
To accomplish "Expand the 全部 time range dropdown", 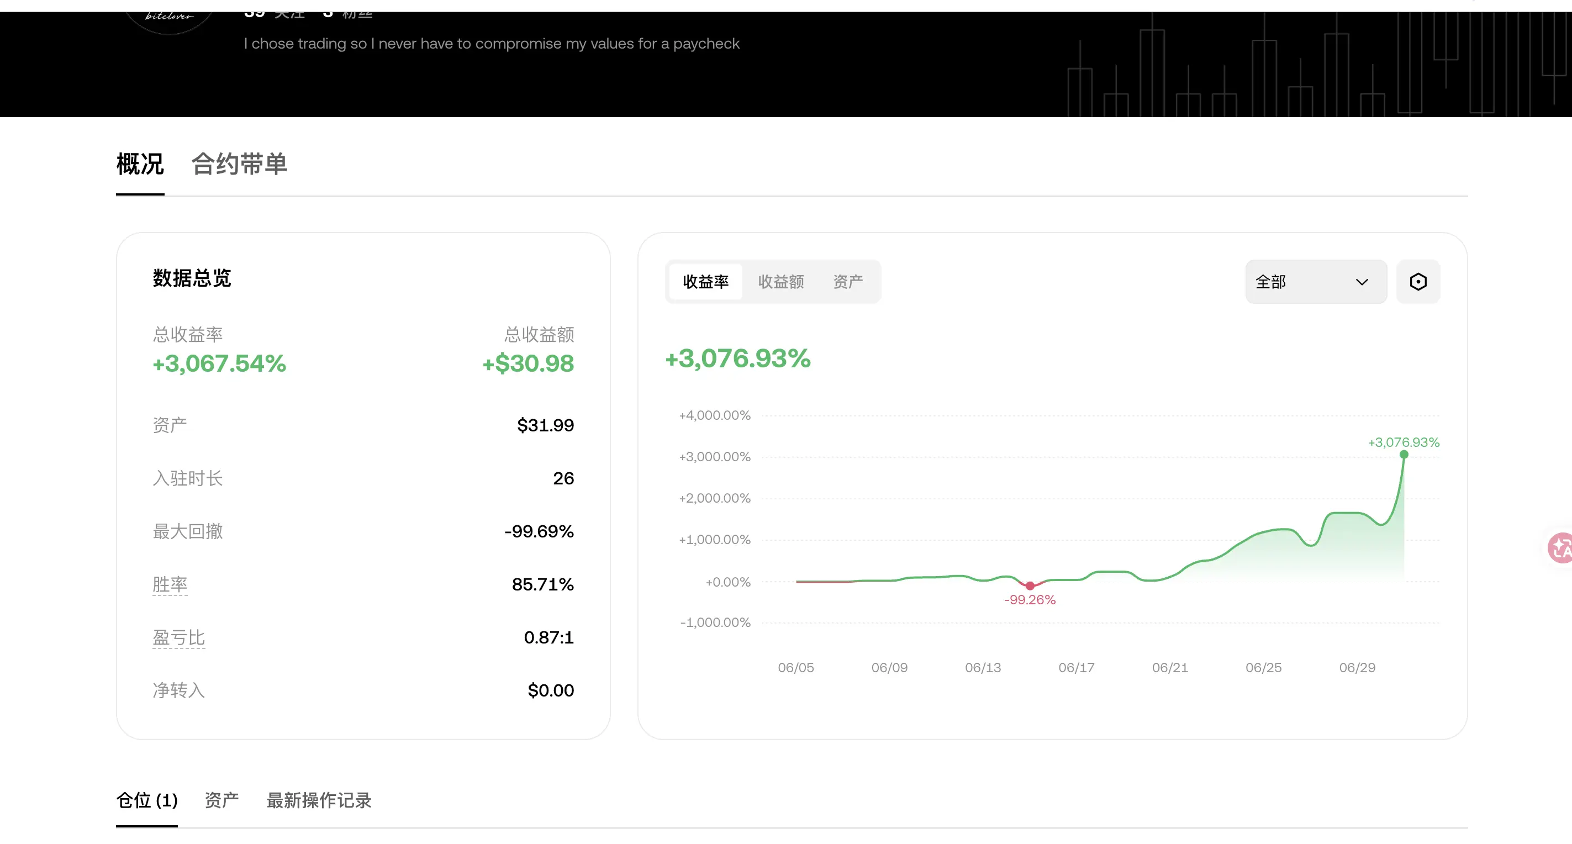I will click(x=1316, y=281).
